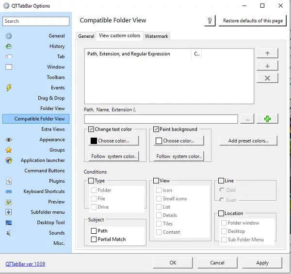Choose background color via white swatch button
The height and width of the screenshot is (274, 291).
[178, 141]
